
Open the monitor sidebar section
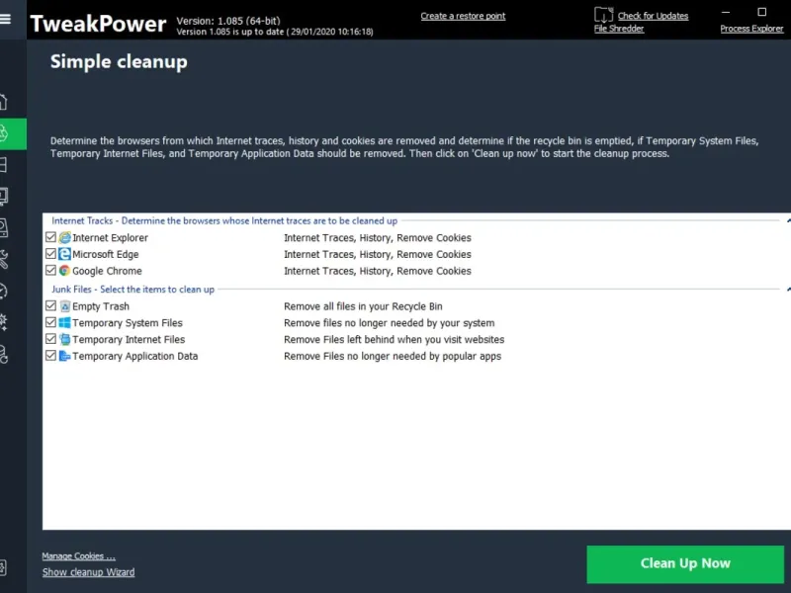(4, 196)
